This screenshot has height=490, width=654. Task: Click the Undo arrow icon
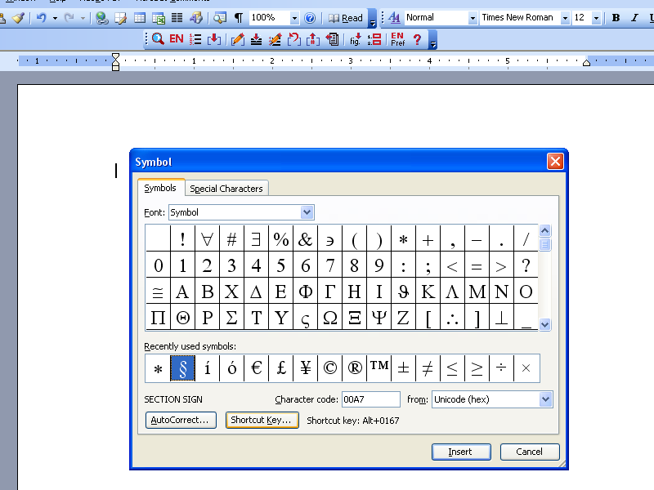[x=41, y=18]
